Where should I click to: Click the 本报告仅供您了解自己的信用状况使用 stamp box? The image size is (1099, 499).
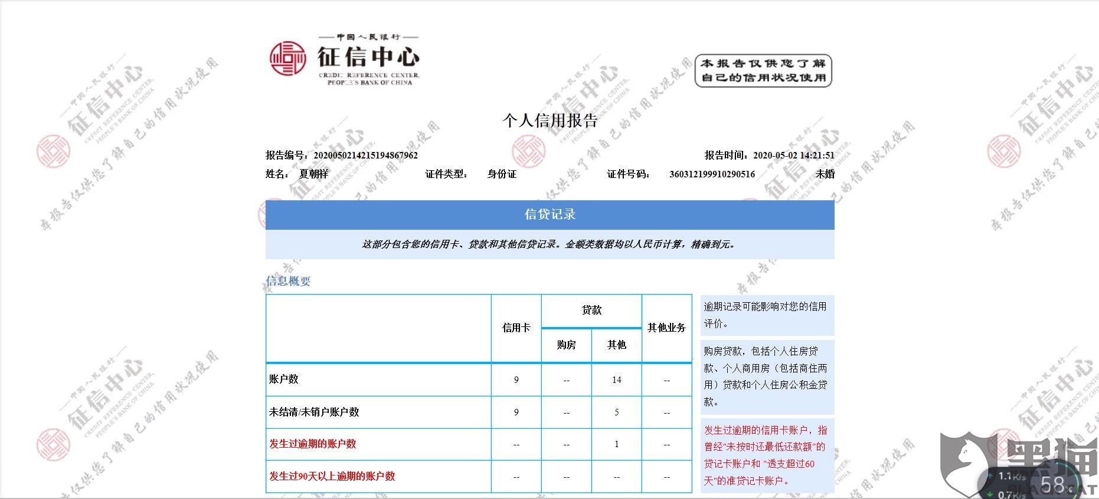pos(764,71)
